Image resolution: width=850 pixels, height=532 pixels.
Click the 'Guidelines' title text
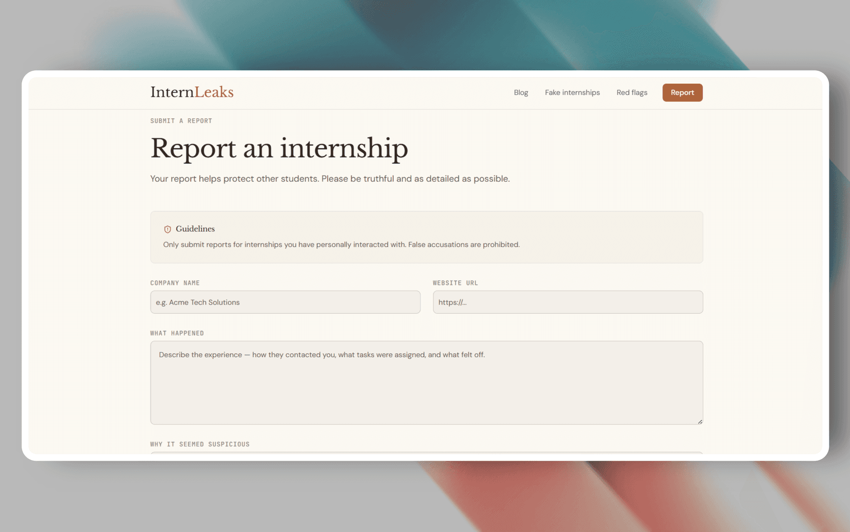point(195,229)
